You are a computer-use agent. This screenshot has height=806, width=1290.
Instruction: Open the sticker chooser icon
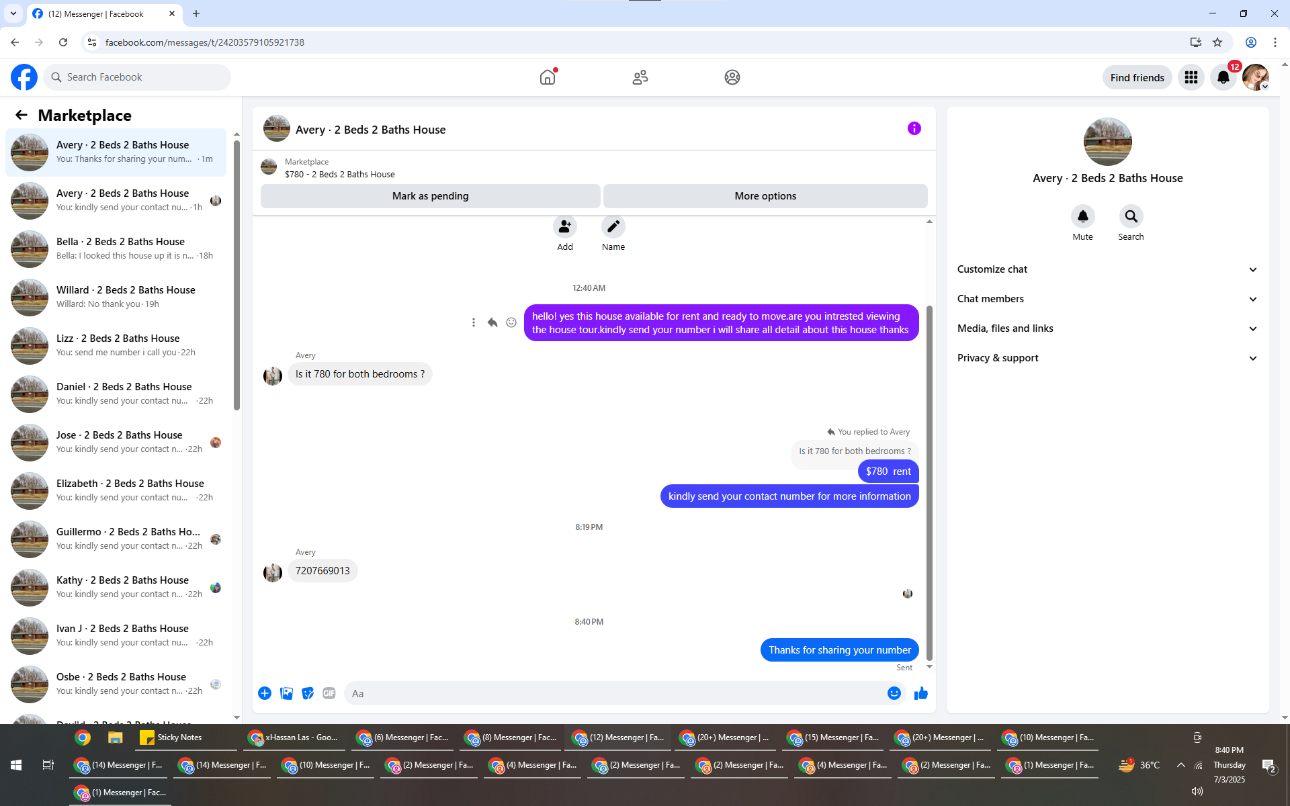308,693
